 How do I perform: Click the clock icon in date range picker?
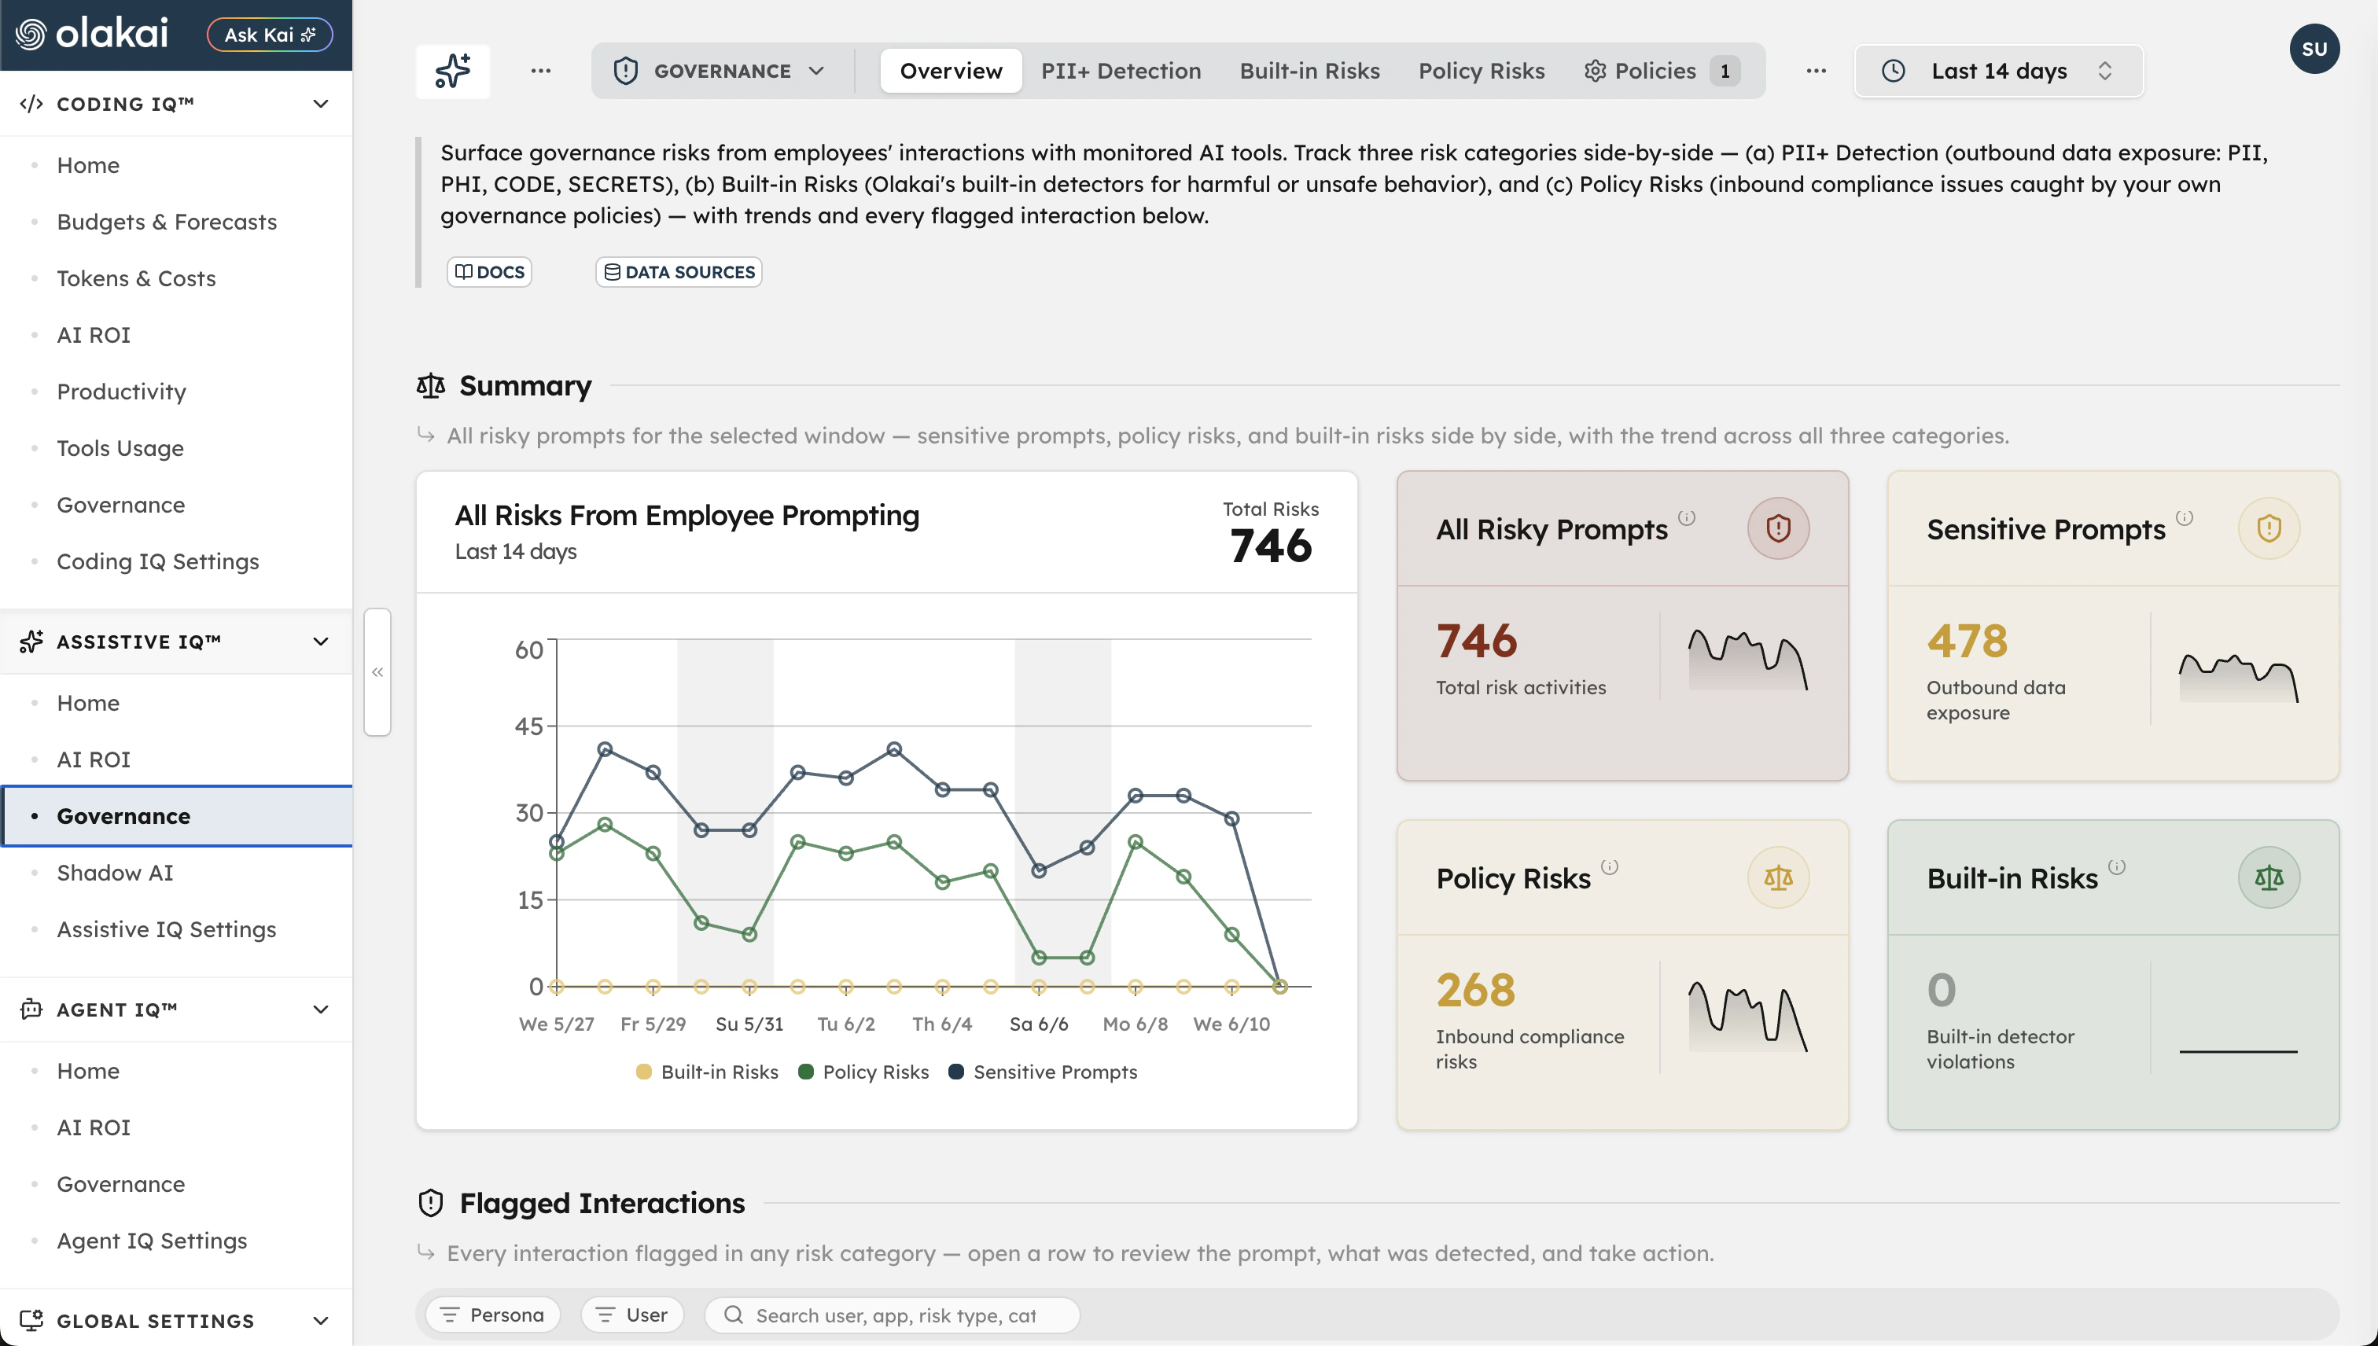tap(1893, 72)
